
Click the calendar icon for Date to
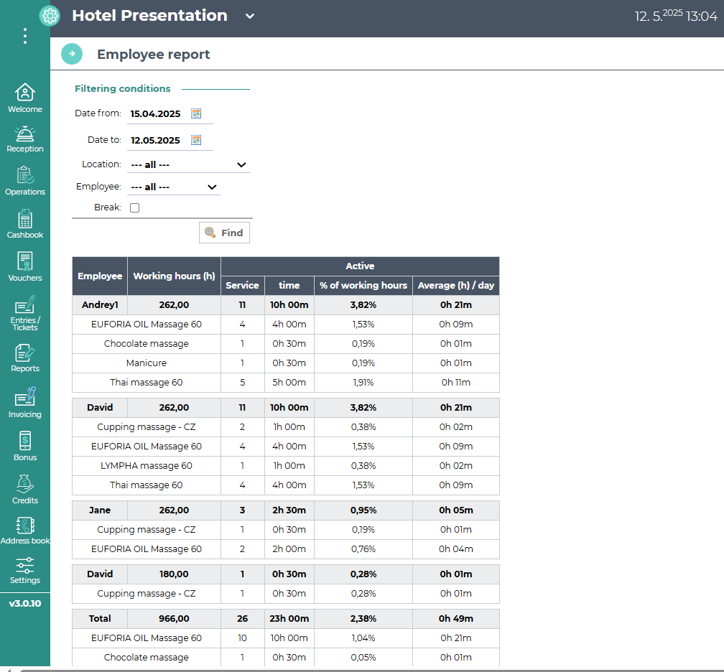[x=196, y=140]
